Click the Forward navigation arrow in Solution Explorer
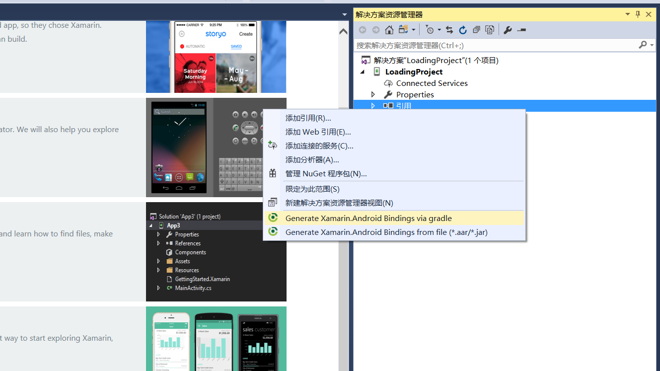 click(376, 30)
